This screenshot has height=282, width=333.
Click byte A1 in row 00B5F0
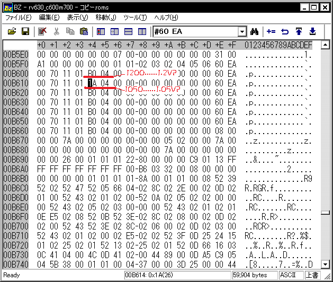tap(41, 64)
